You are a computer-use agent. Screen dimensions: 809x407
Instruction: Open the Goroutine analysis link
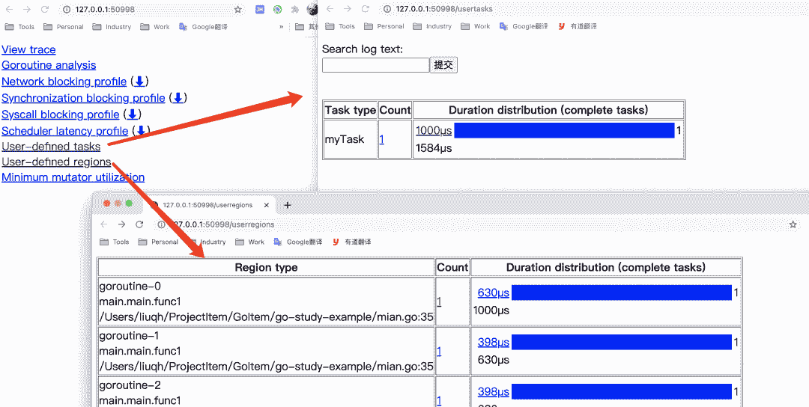tap(49, 65)
